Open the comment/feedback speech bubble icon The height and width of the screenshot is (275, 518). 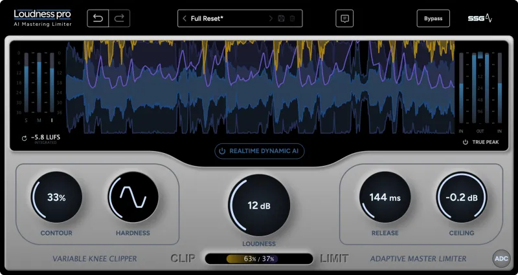click(344, 19)
